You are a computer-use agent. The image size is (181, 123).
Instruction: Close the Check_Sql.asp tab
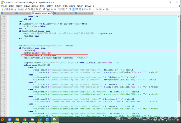[92, 13]
